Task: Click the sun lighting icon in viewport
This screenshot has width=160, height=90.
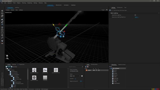Action: click(7, 56)
